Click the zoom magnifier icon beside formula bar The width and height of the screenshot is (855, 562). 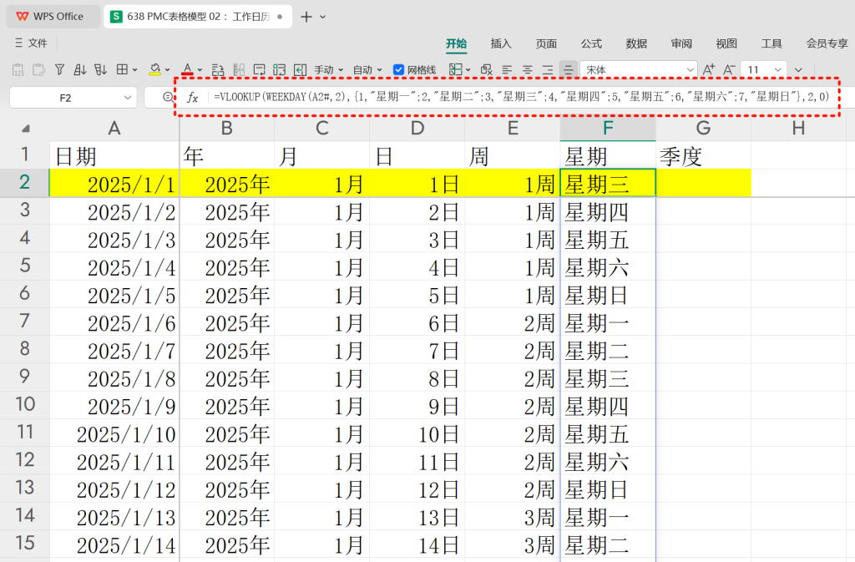click(168, 97)
